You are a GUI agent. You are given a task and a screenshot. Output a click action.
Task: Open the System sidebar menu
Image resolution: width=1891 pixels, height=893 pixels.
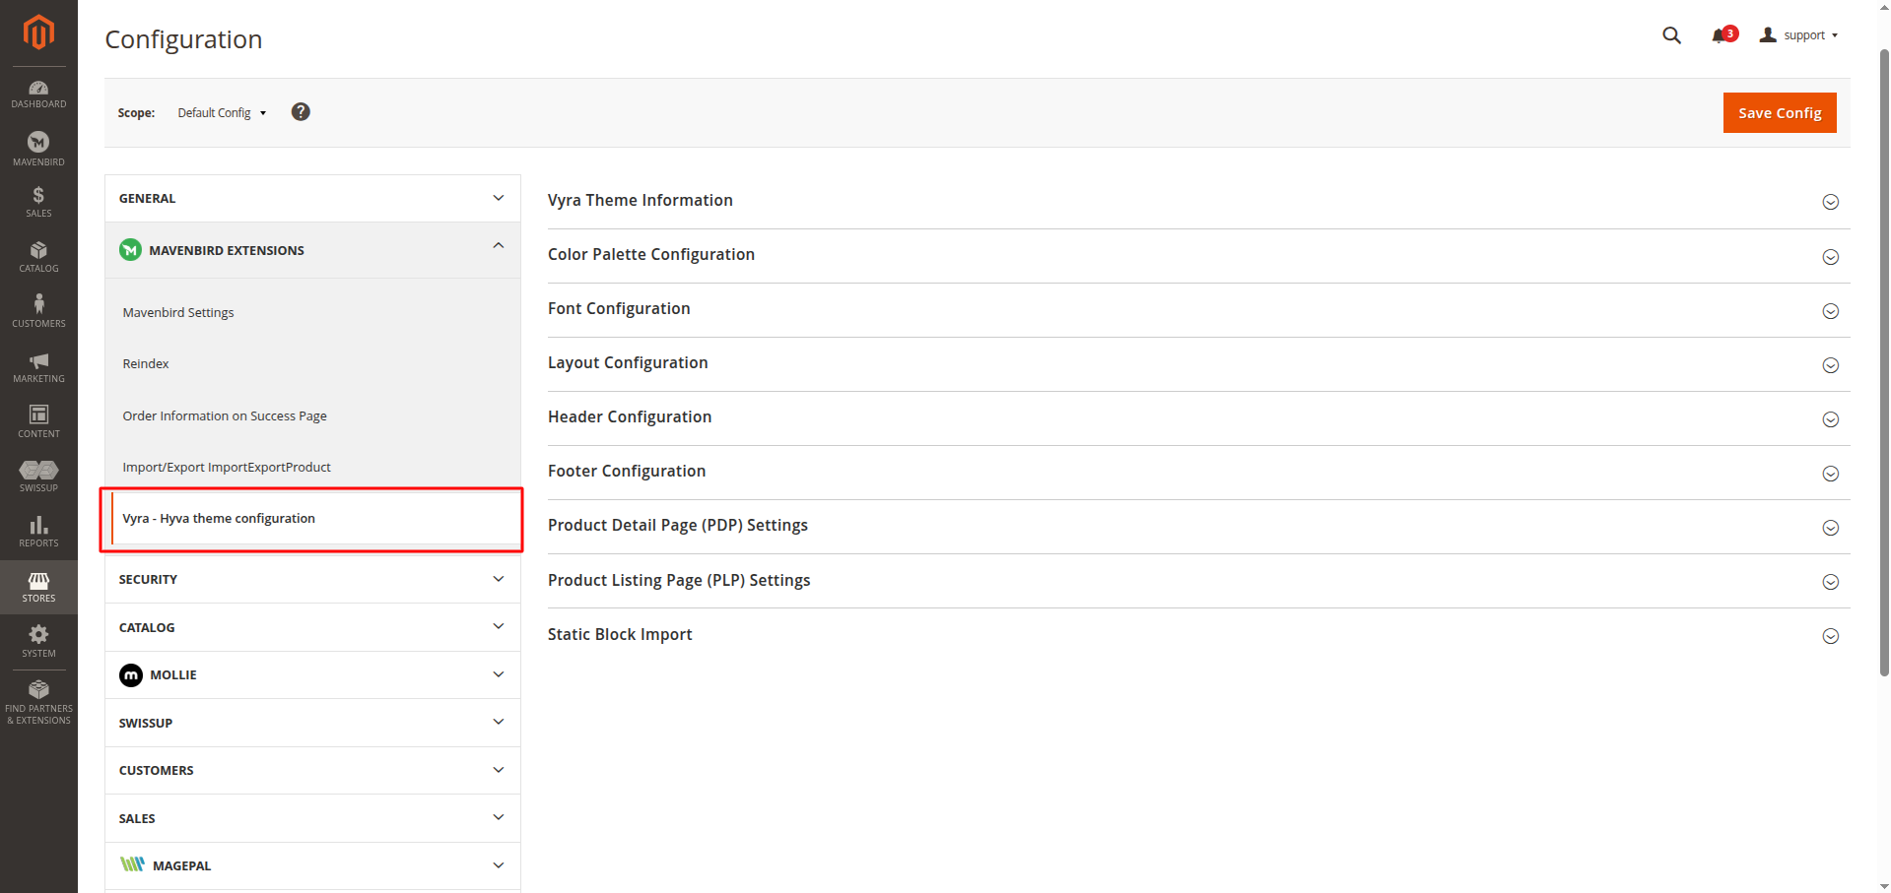point(38,642)
